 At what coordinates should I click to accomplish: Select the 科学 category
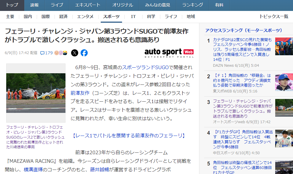point(151,17)
